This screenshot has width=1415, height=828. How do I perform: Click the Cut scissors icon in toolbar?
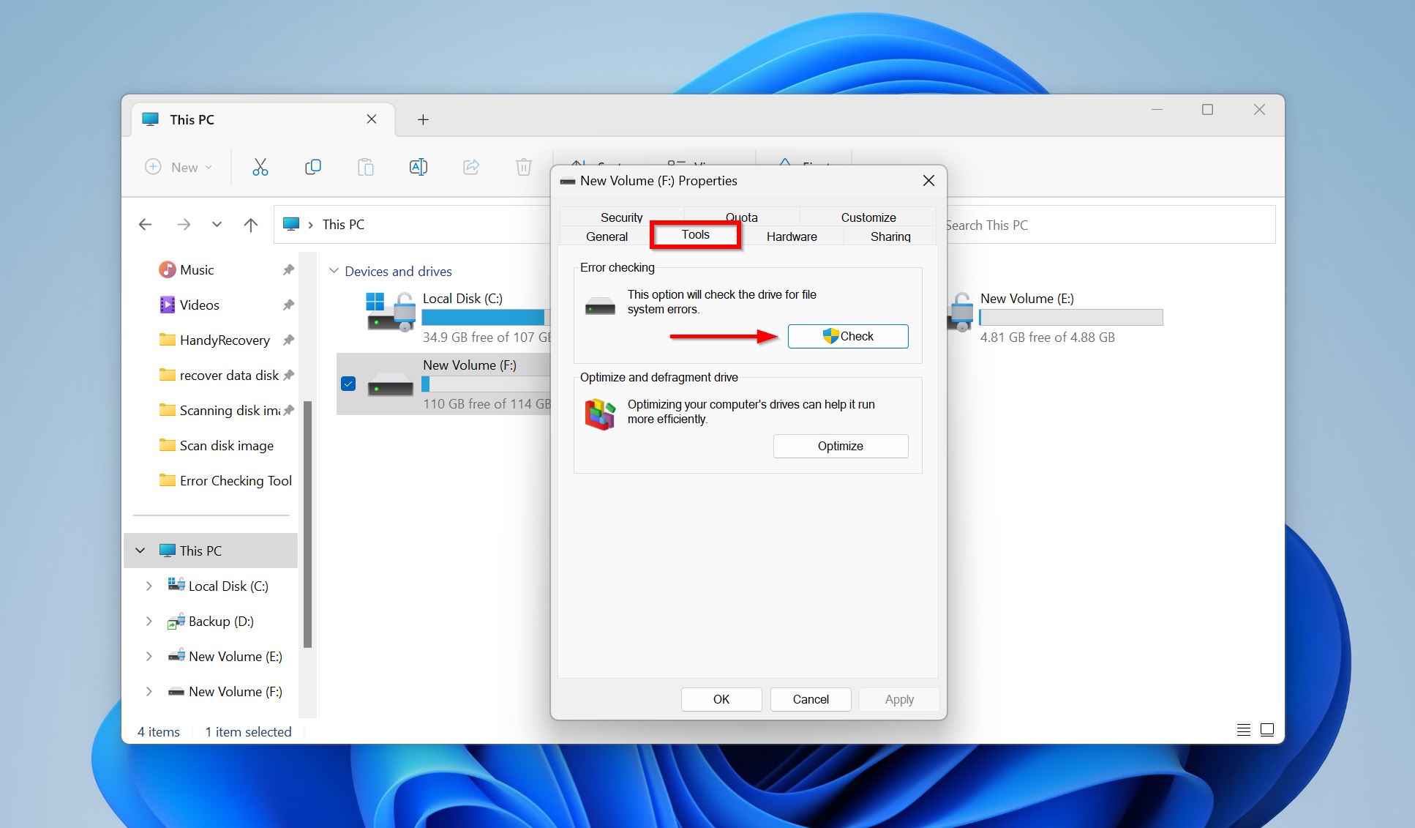(x=260, y=167)
